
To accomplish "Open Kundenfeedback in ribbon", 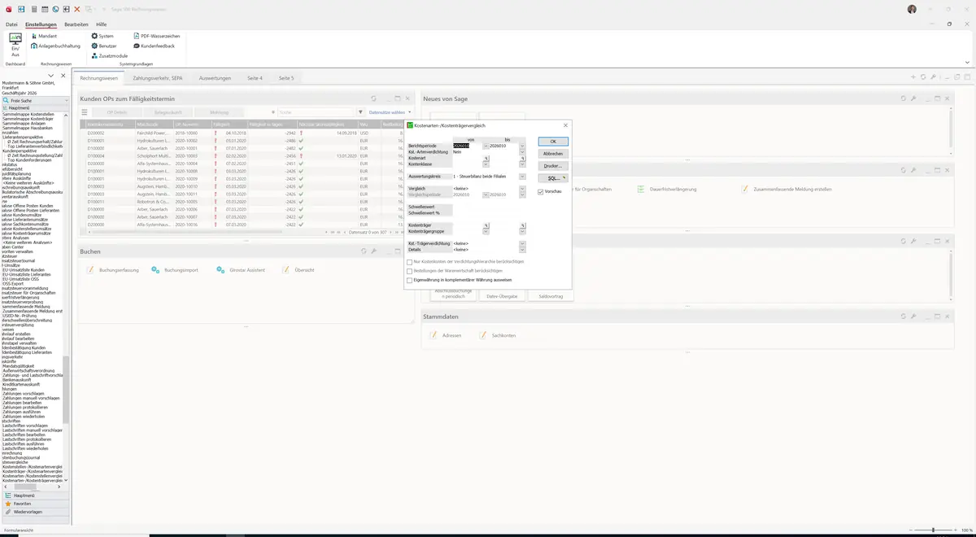I will click(x=154, y=46).
